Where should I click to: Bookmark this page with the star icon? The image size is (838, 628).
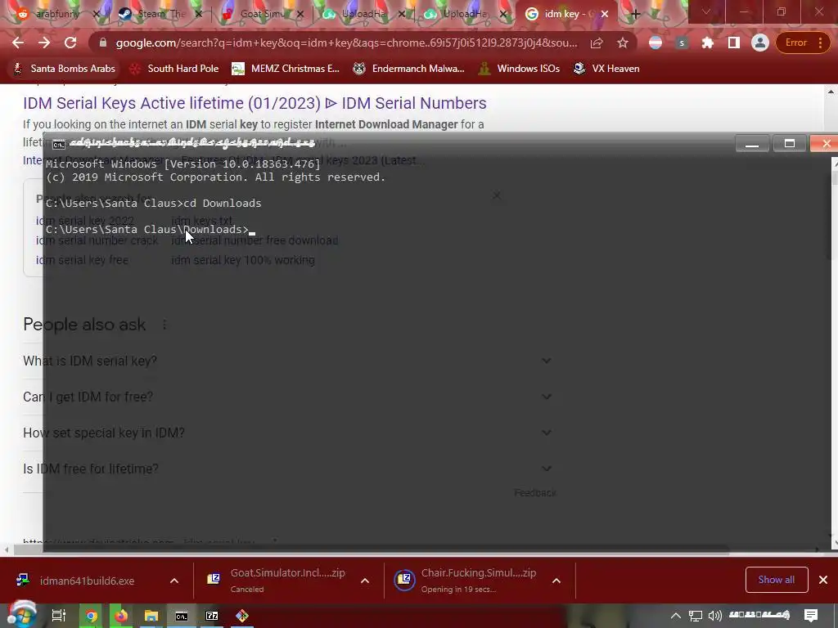(x=622, y=43)
